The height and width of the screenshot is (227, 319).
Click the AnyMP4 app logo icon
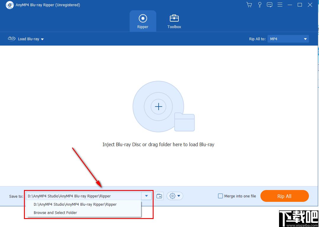(x=9, y=5)
